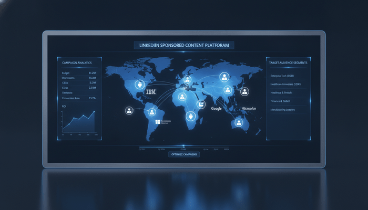This screenshot has height=210, width=368.
Task: Click the last timeline label on the right
Action: [226, 149]
